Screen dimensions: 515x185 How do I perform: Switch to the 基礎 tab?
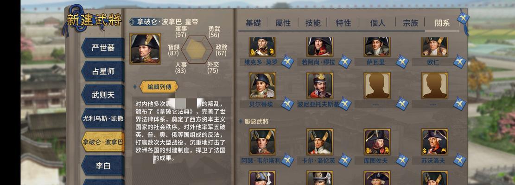click(253, 23)
